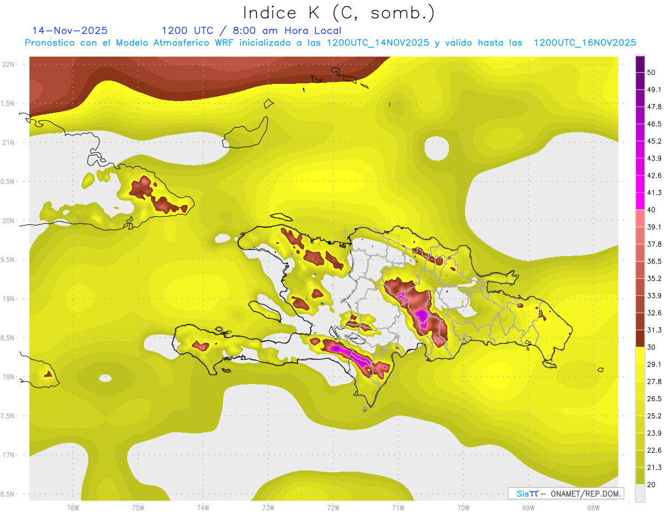The height and width of the screenshot is (515, 666).
Task: Click the '40' value on the color scale
Action: pos(652,210)
